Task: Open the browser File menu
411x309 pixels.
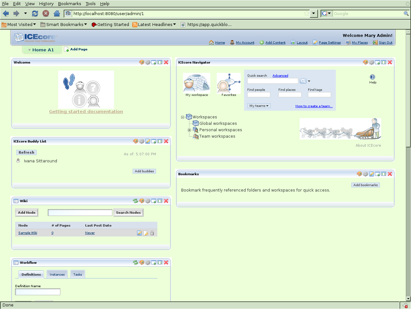Action: click(5, 4)
